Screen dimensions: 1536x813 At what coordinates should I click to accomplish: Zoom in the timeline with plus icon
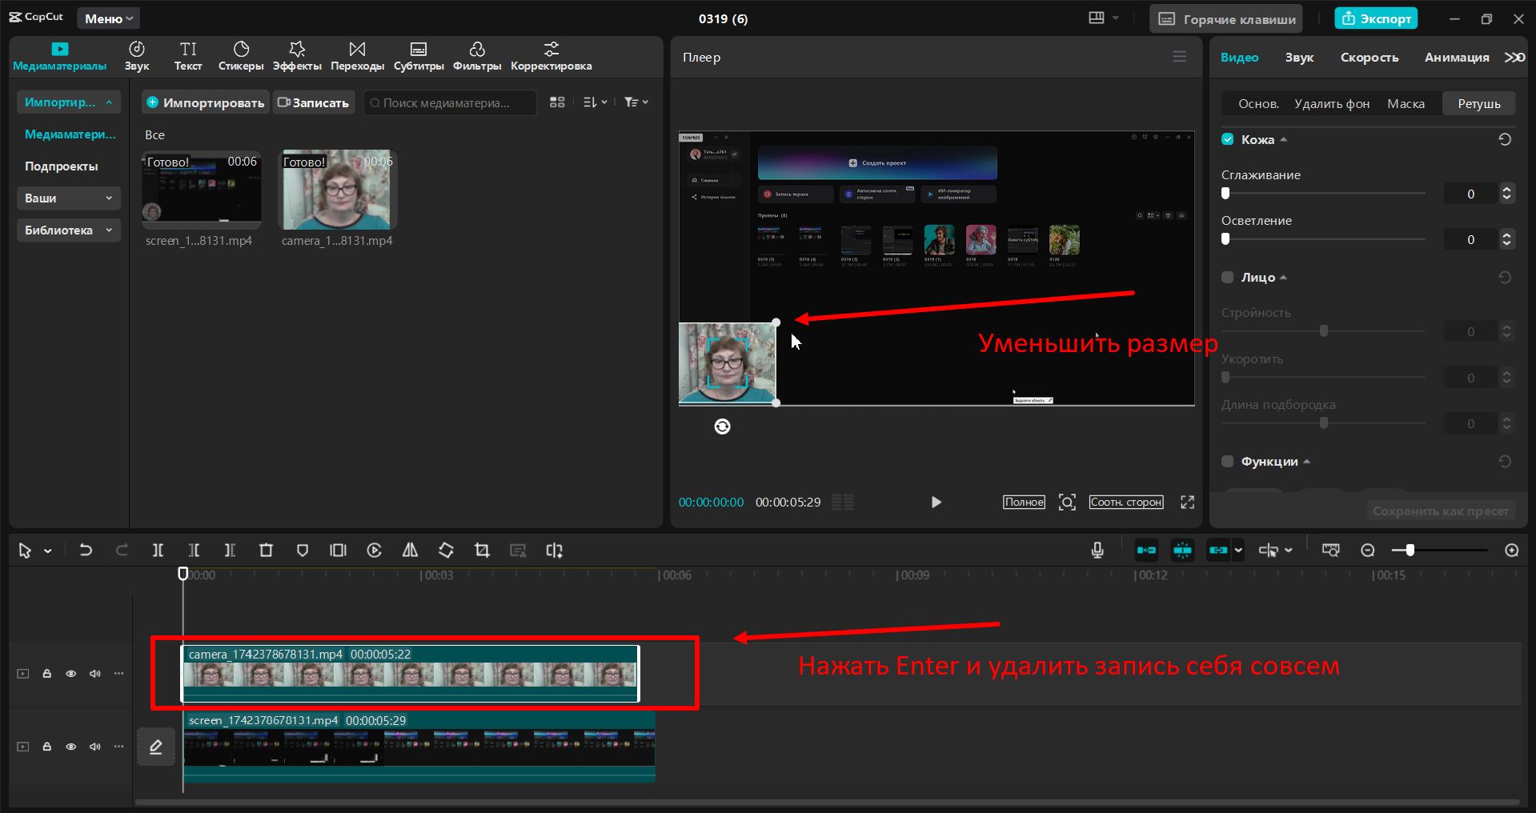1512,551
